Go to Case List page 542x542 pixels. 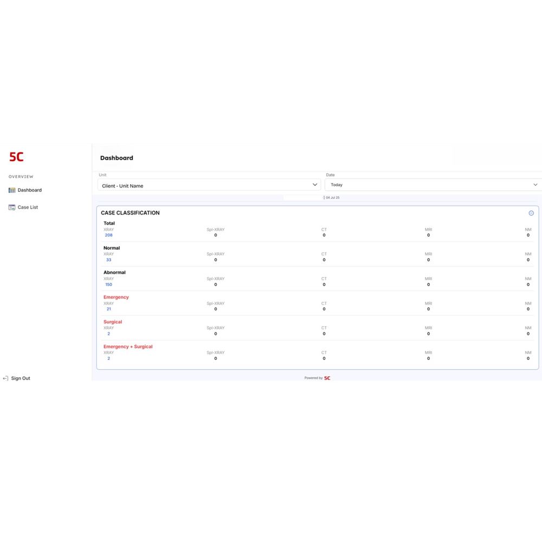click(28, 208)
